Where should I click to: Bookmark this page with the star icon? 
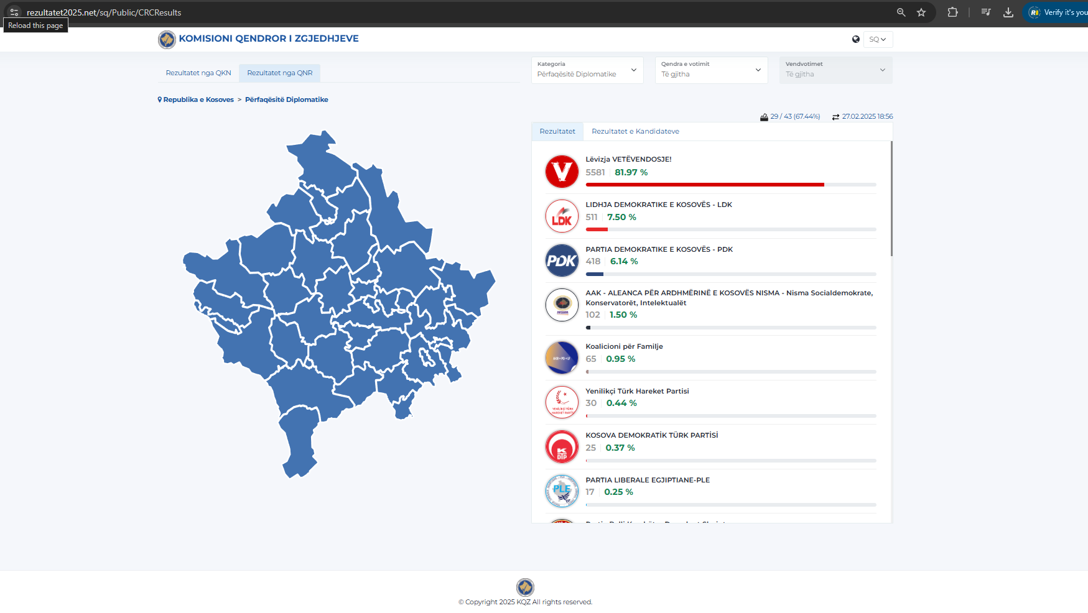(x=921, y=12)
